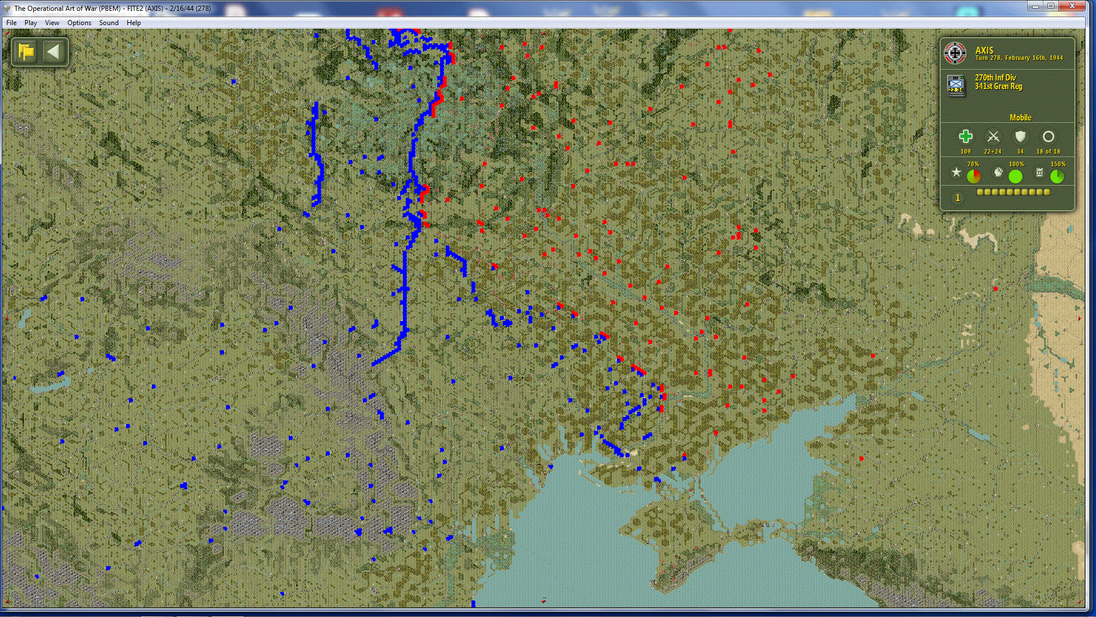
Task: Click the shield defense icon
Action: click(1020, 137)
